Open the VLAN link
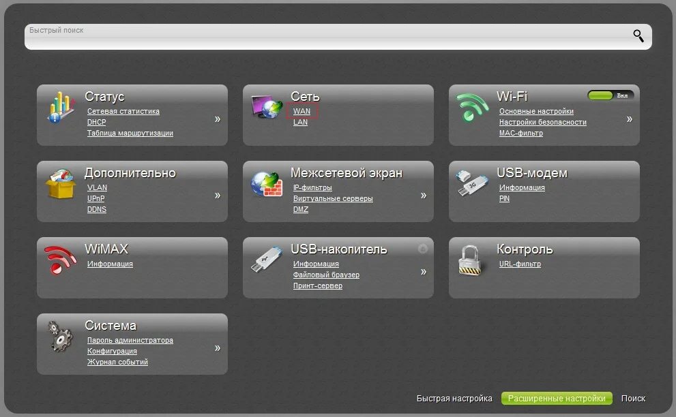 97,187
